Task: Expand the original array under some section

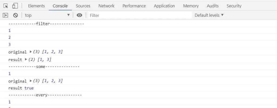Action: tap(31, 81)
